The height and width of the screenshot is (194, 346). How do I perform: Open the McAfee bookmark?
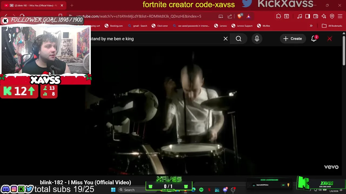point(264,26)
